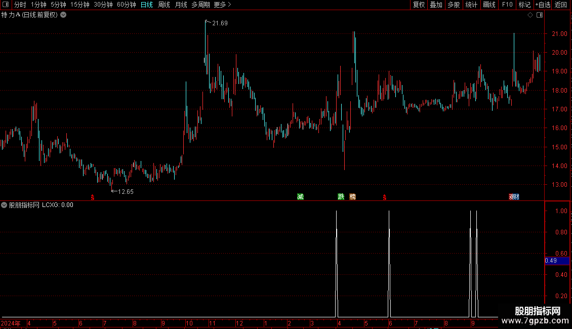572x329 pixels.
Task: Click the month 12 date axis marker
Action: coord(239,323)
